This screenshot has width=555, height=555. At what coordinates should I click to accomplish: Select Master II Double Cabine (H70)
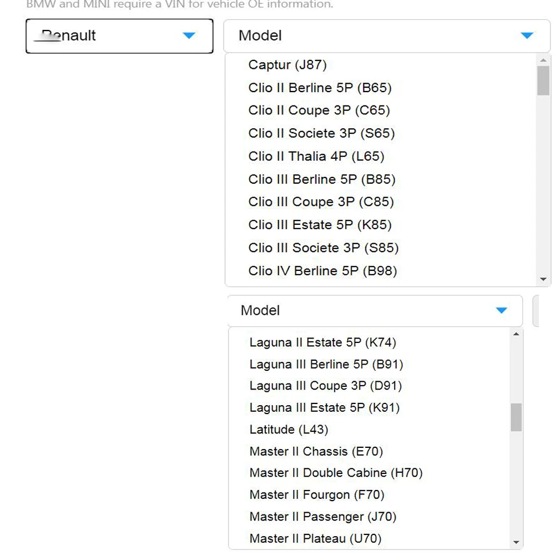click(336, 473)
